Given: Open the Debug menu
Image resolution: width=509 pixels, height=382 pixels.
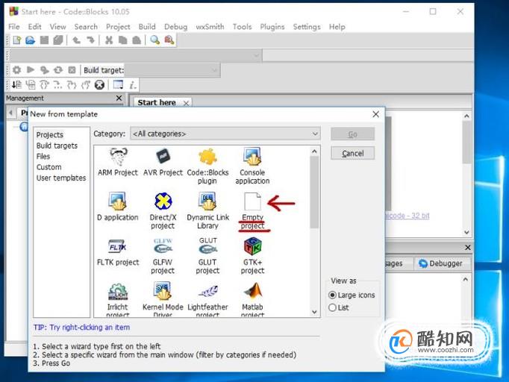Looking at the screenshot, I should click(175, 27).
